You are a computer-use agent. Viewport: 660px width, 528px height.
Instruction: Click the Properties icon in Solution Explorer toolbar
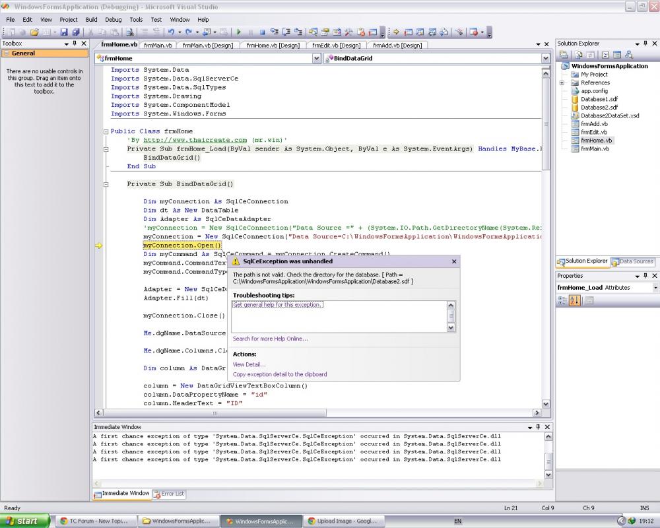click(x=564, y=55)
